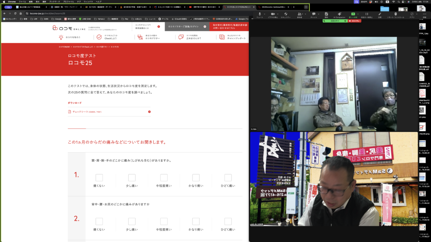The height and width of the screenshot is (242, 431).
Task: Open the Zoom security shield icon
Action: (286, 14)
